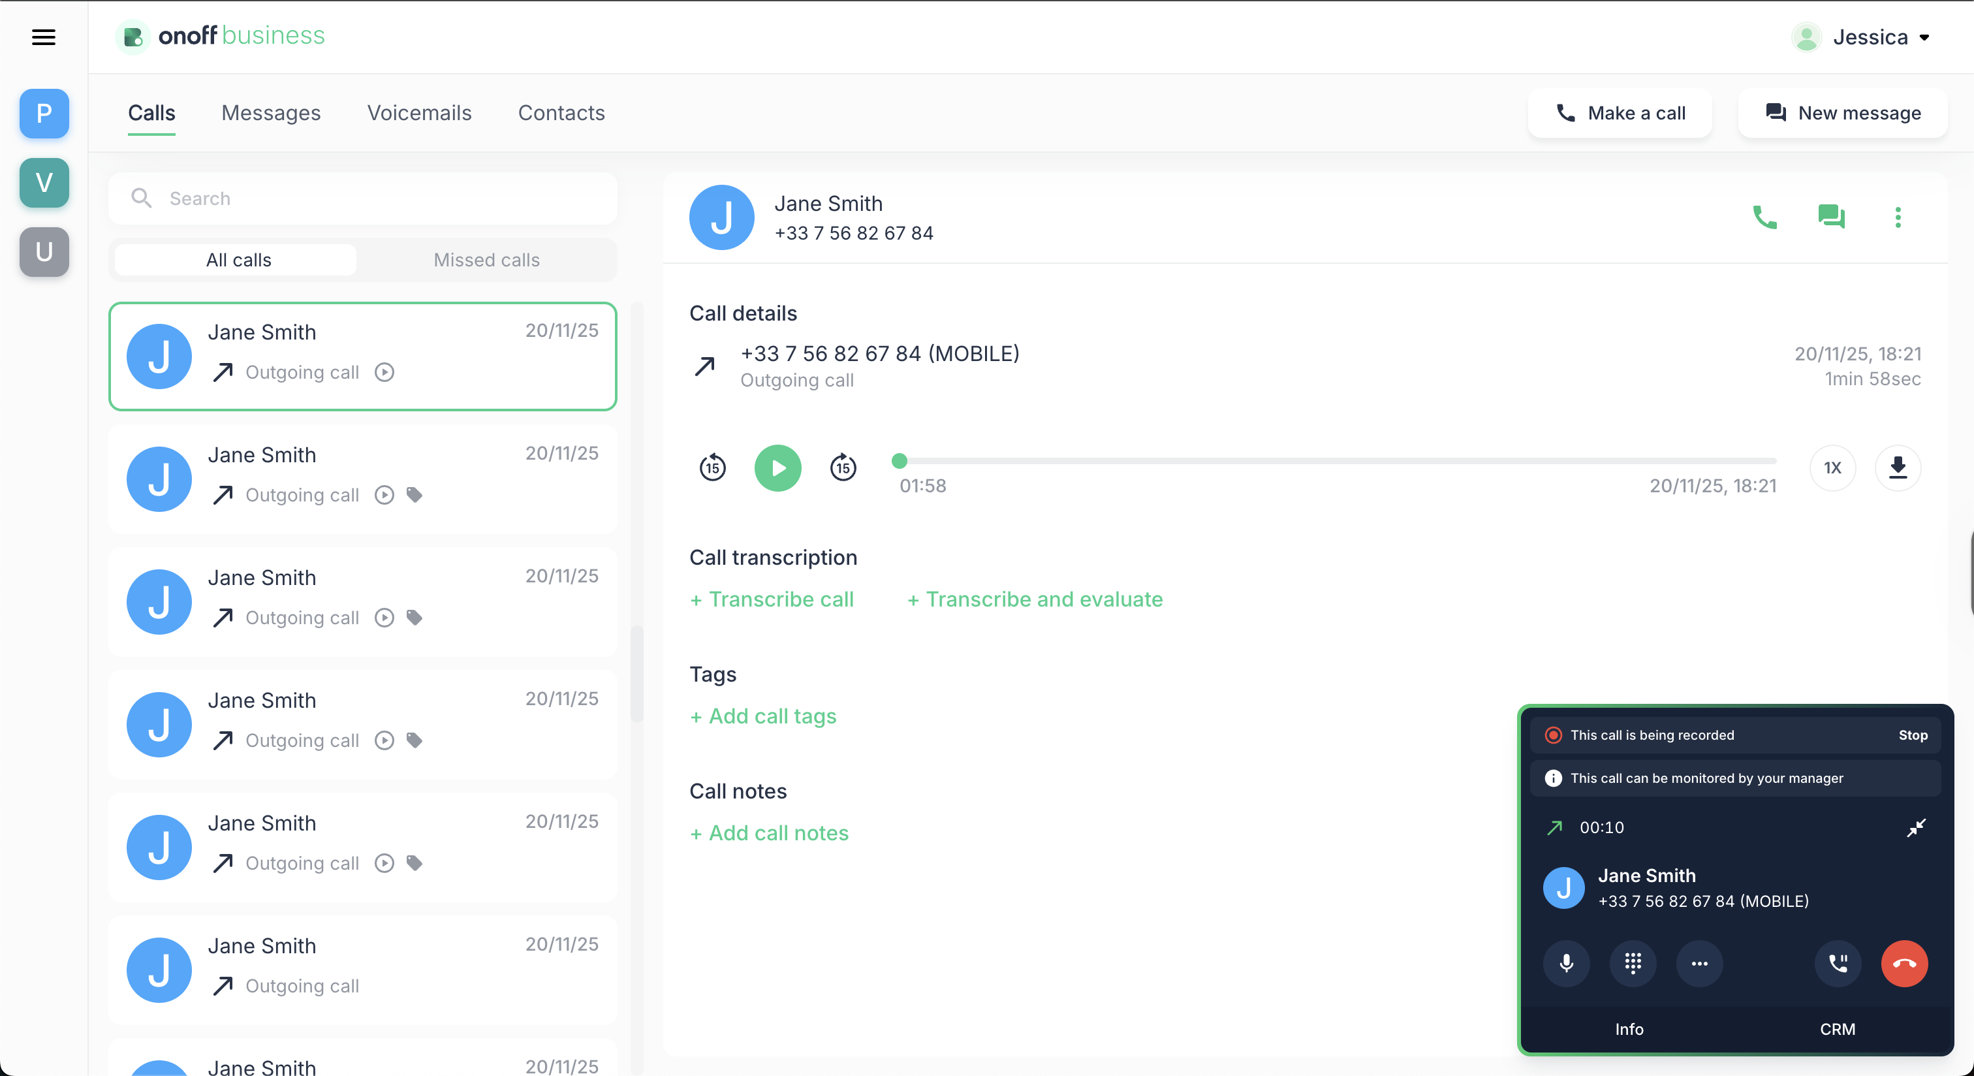Viewport: 1974px width, 1076px height.
Task: Open Jessica account dropdown
Action: (1880, 37)
